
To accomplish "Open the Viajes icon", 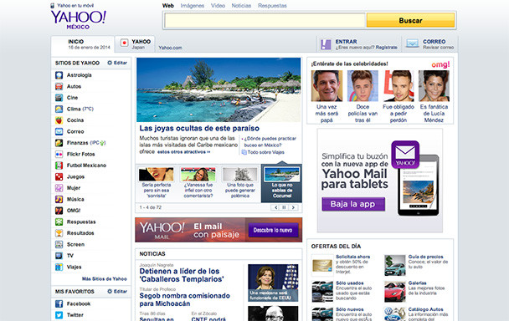I will (59, 267).
